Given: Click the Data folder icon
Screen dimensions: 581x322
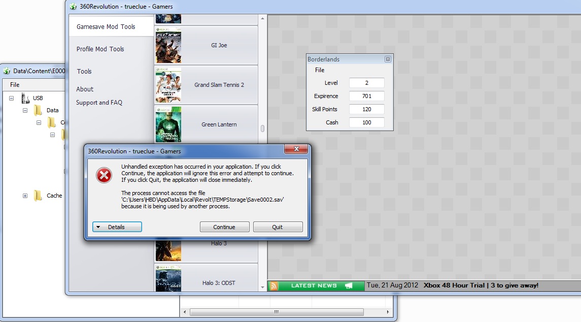Looking at the screenshot, I should (38, 110).
